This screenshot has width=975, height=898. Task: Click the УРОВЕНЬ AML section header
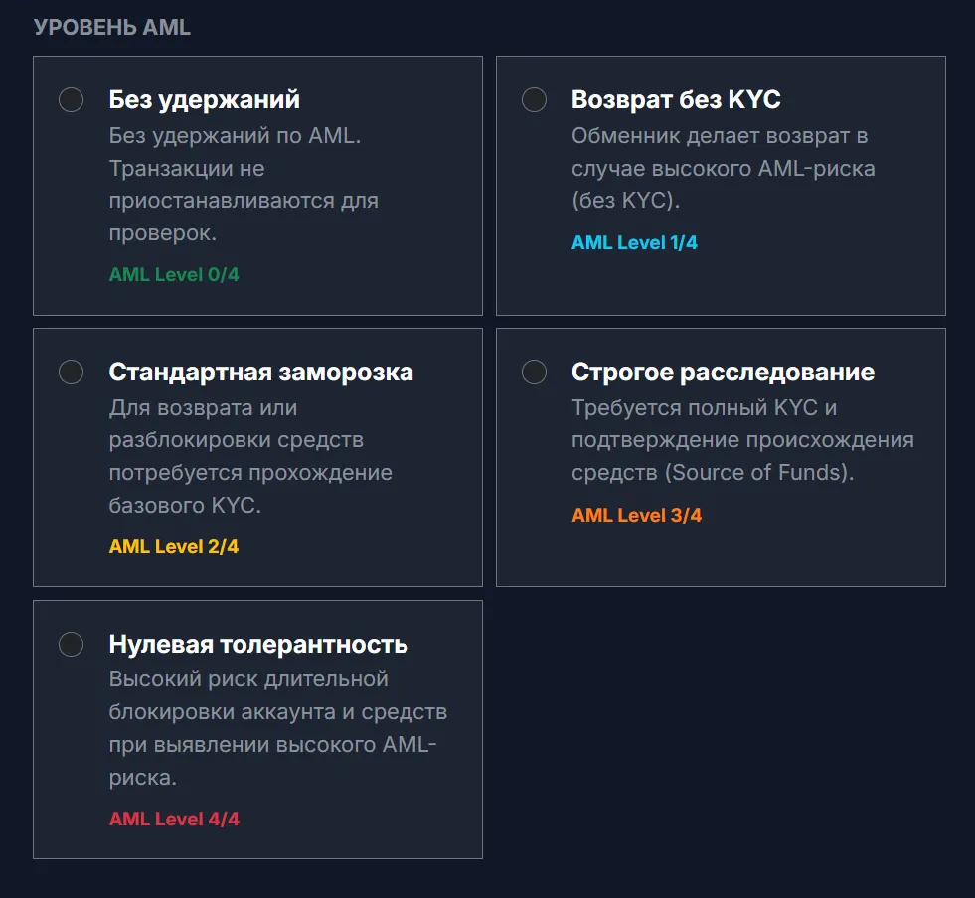point(112,28)
